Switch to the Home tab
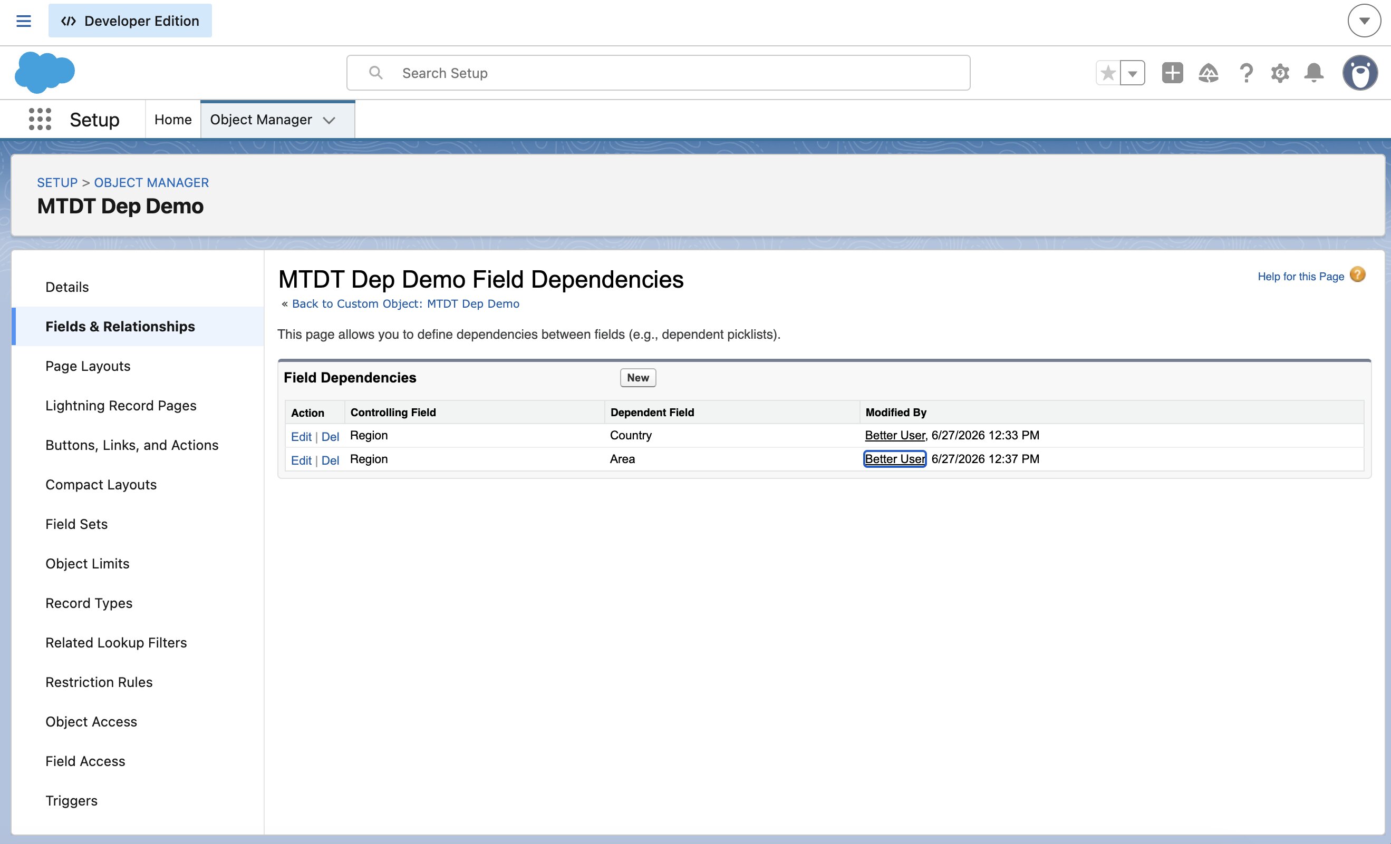The width and height of the screenshot is (1391, 844). click(x=173, y=120)
